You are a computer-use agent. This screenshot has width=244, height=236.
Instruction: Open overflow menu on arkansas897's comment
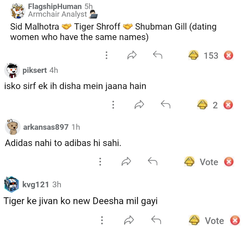[100, 162]
